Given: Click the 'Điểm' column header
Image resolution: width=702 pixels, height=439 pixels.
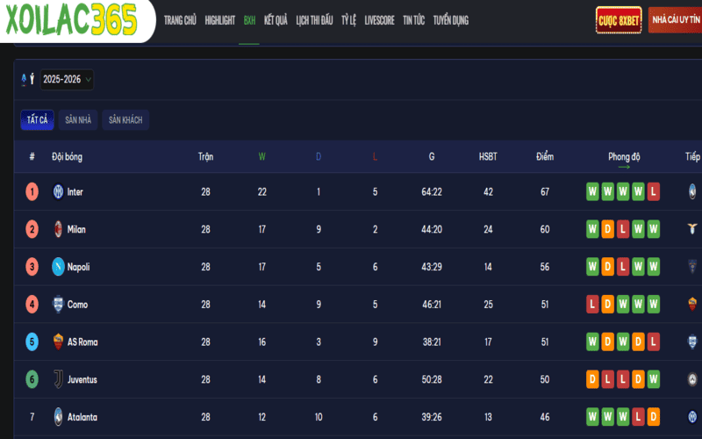Looking at the screenshot, I should (545, 157).
